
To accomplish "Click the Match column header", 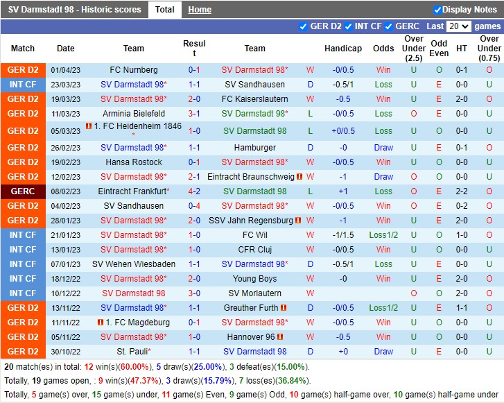I will [23, 49].
